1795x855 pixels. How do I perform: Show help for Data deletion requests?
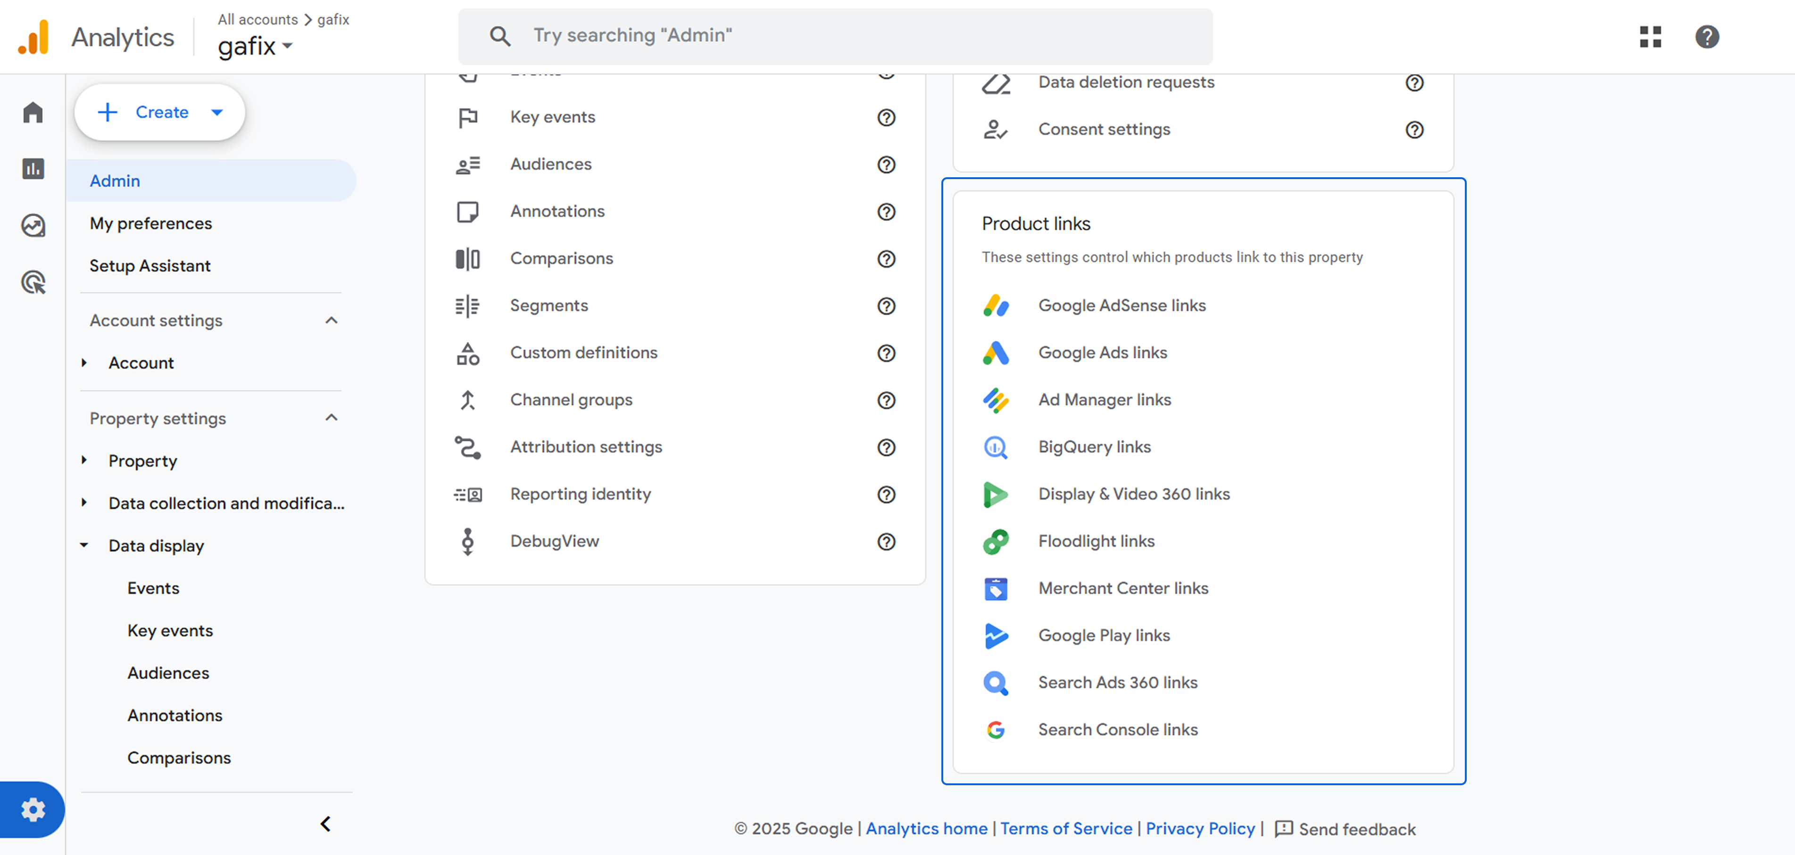click(1414, 83)
